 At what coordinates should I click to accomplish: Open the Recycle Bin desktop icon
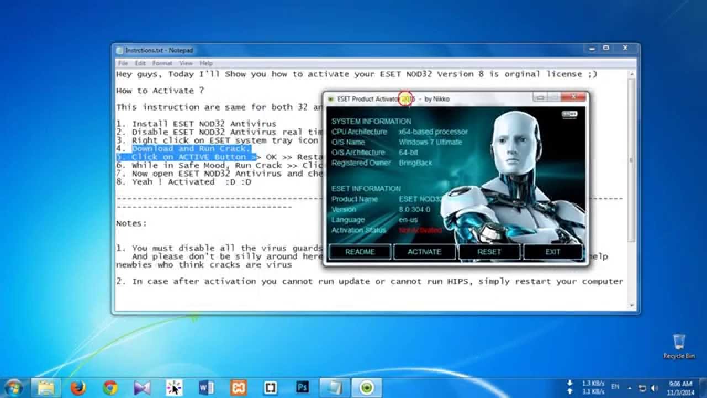tap(679, 347)
